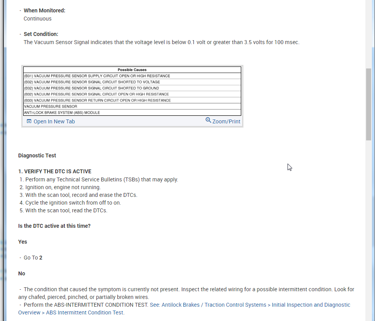Screen dimensions: 375x321
Task: Click the Possible Causes table image
Action: click(132, 91)
